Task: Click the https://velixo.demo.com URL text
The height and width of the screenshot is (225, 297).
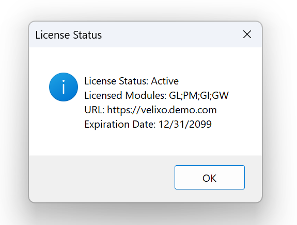Action: click(x=162, y=110)
